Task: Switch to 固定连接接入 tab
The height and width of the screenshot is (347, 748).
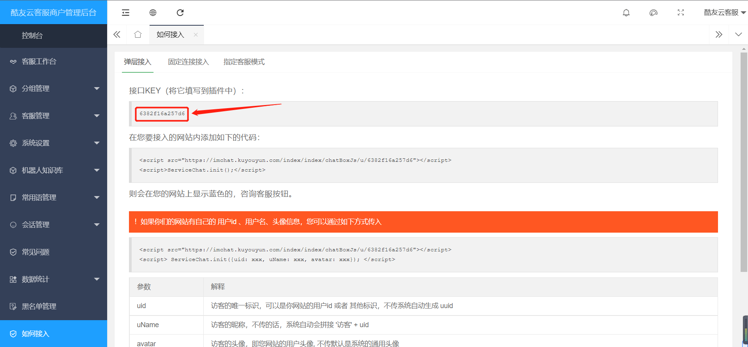Action: (x=189, y=62)
